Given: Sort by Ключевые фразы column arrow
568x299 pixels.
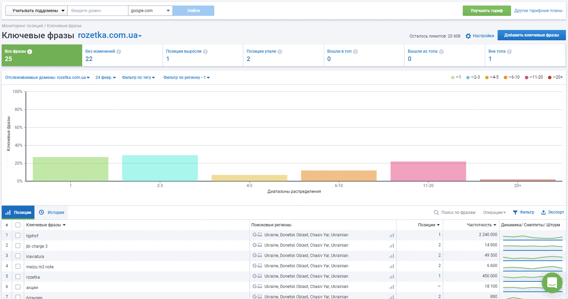Looking at the screenshot, I should pyautogui.click(x=64, y=225).
